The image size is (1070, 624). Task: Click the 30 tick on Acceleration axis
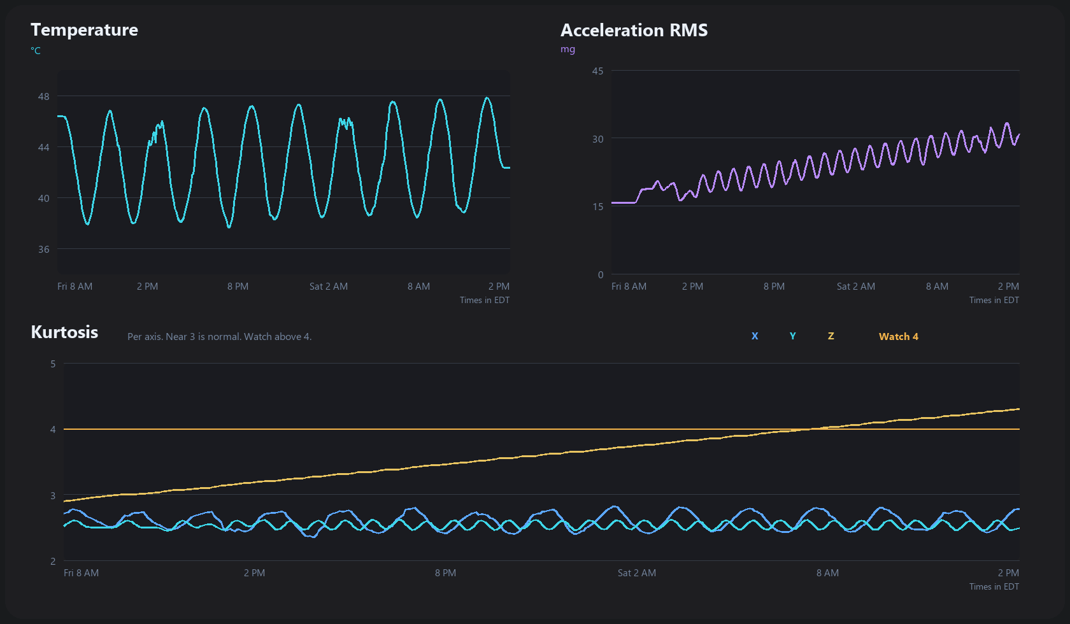coord(597,139)
